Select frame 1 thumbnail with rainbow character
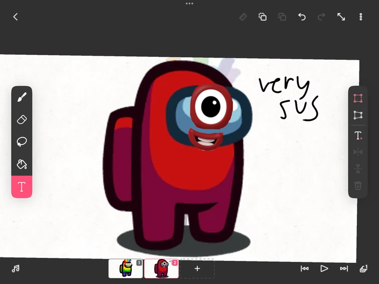 point(125,268)
